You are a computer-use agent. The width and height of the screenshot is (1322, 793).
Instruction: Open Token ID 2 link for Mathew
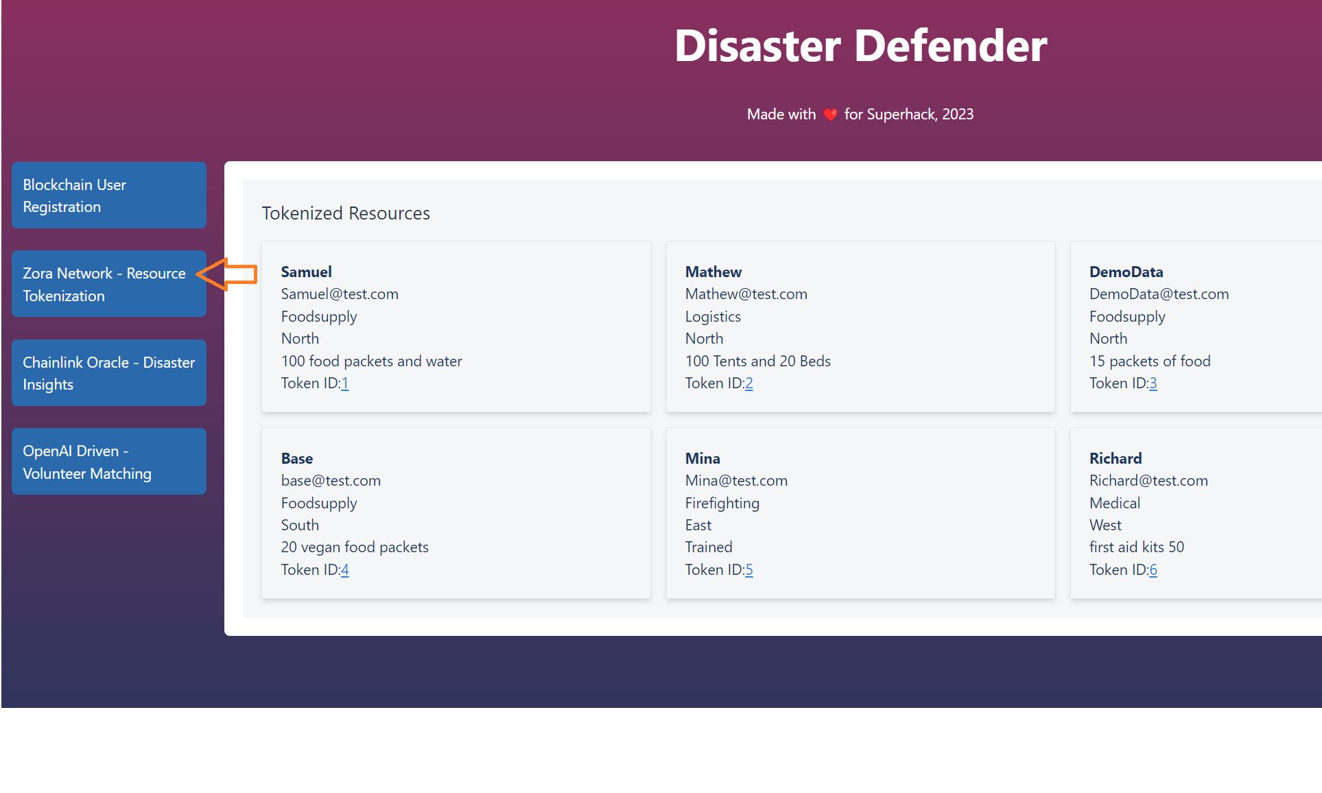click(749, 383)
